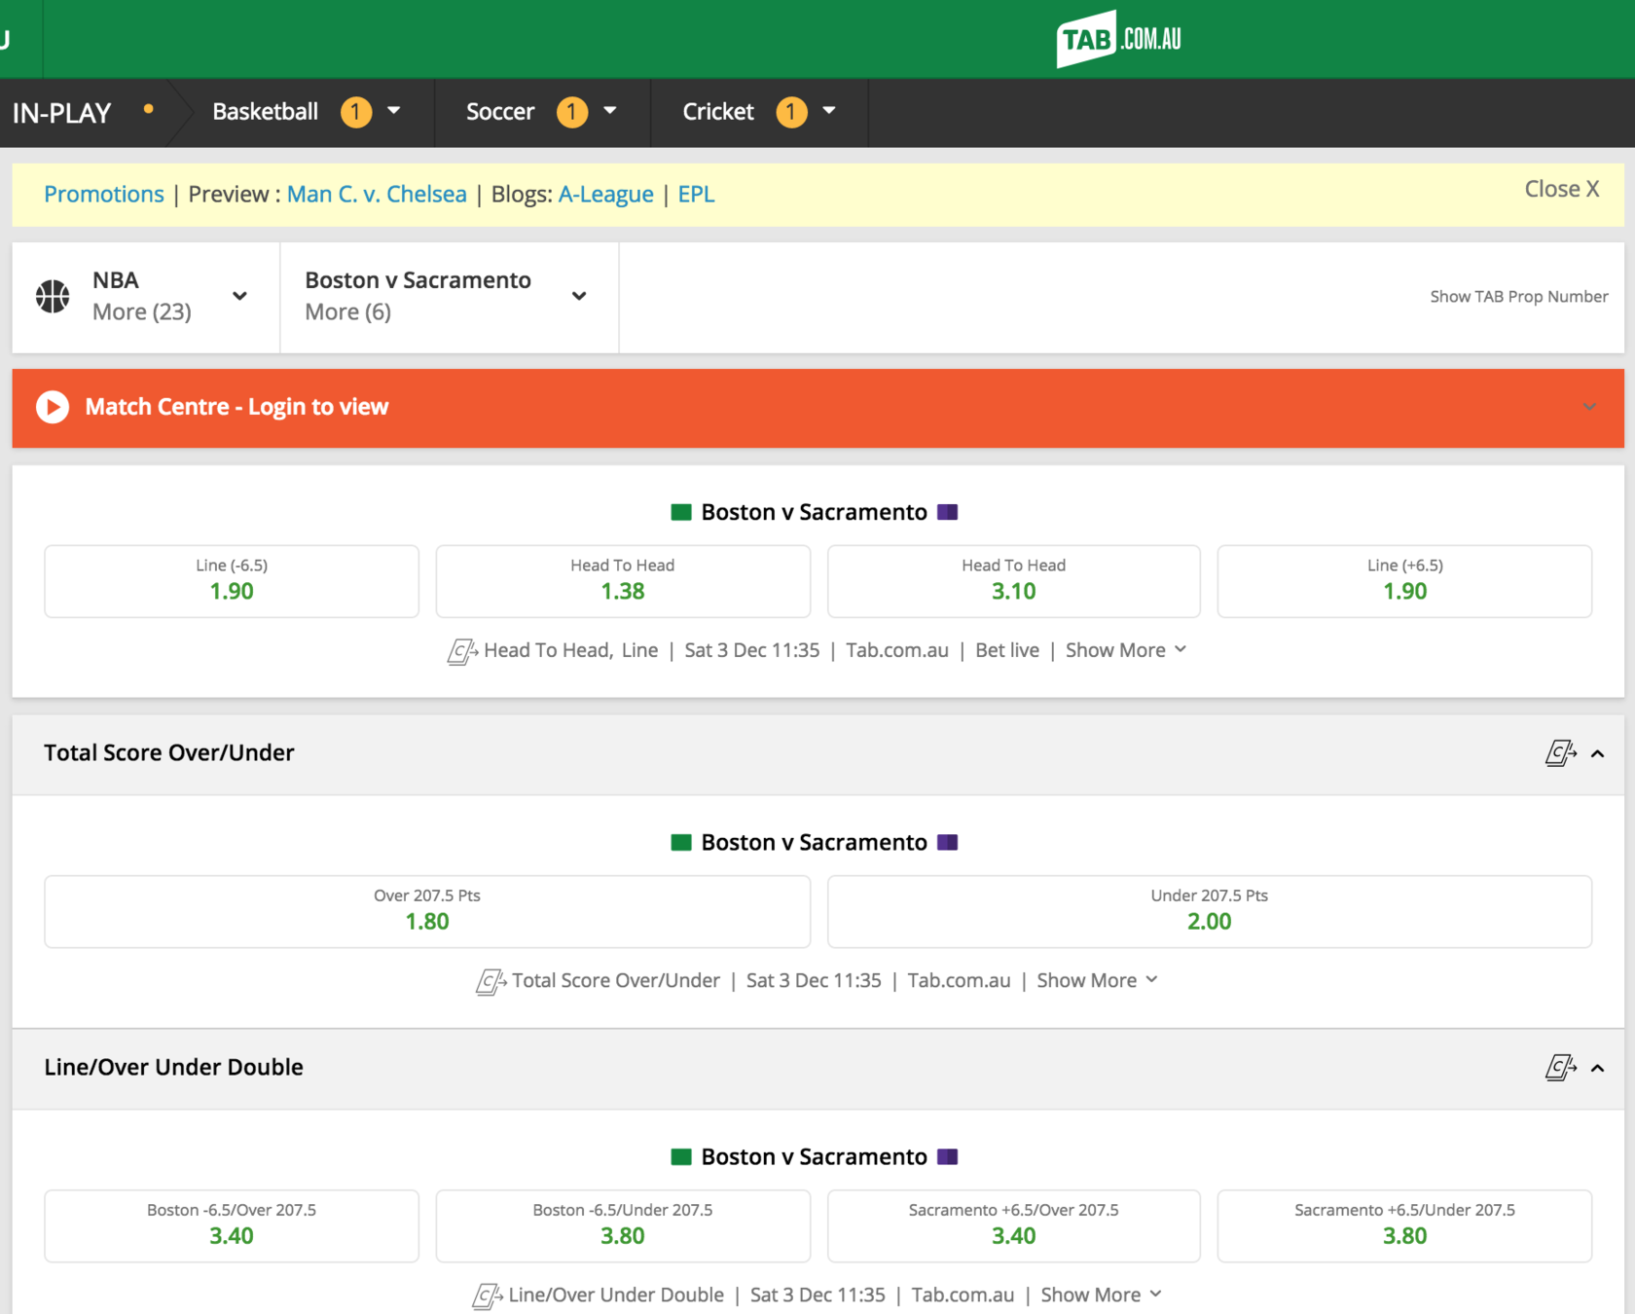The width and height of the screenshot is (1635, 1314).
Task: Click ticket icon beside Total Score Over/Under footer
Action: coord(490,981)
